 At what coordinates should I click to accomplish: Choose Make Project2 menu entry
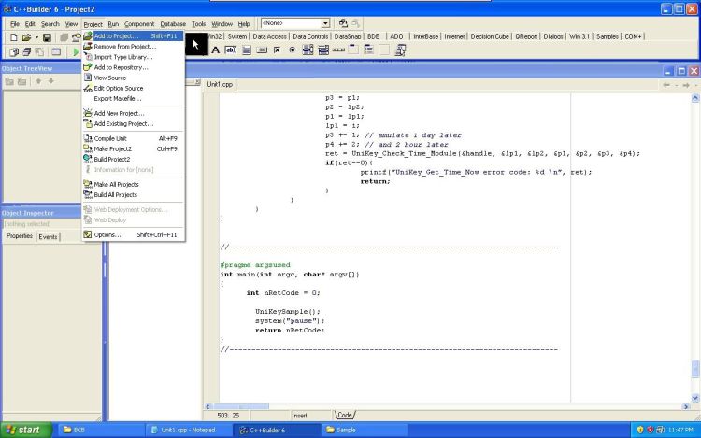(134, 148)
